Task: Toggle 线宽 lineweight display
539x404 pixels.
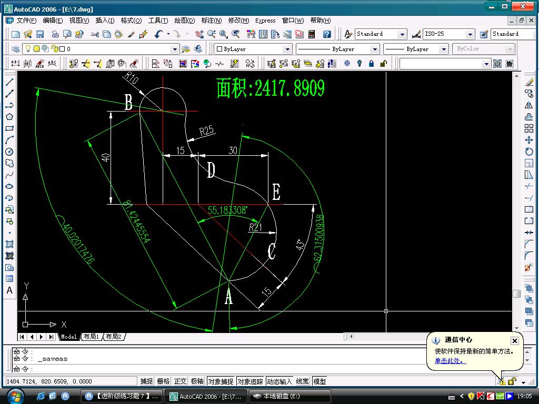Action: pyautogui.click(x=303, y=381)
